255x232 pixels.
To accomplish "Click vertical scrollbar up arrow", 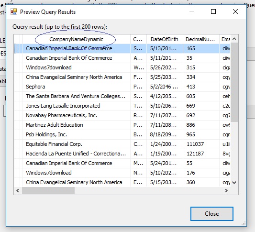I will tap(234, 39).
